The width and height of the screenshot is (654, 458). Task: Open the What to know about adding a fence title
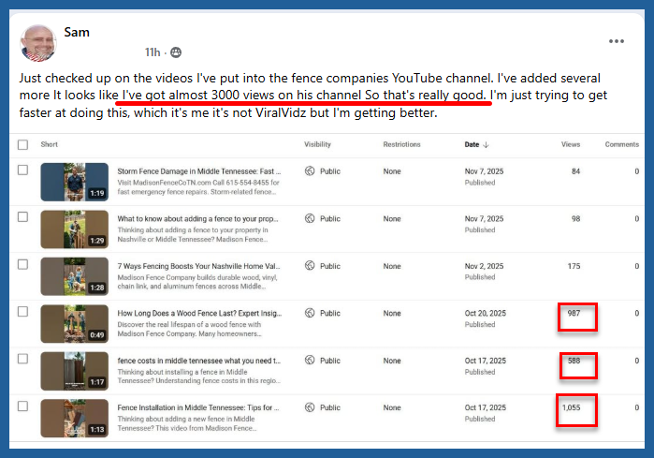pyautogui.click(x=196, y=218)
